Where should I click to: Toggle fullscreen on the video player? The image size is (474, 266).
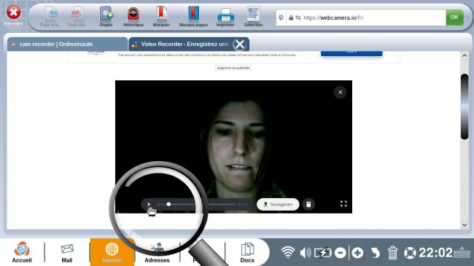click(x=343, y=204)
